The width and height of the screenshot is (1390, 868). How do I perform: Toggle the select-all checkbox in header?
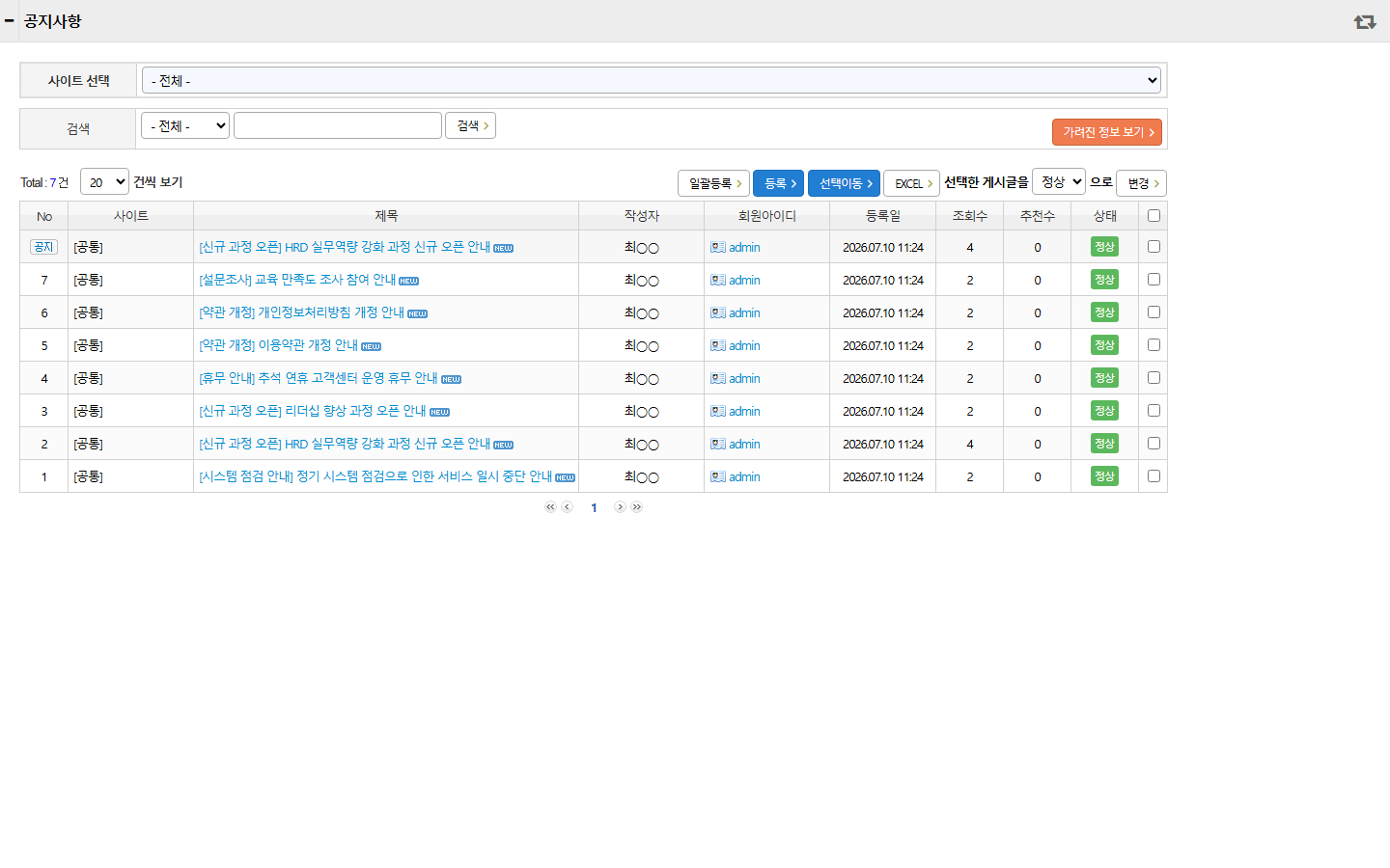1154,216
